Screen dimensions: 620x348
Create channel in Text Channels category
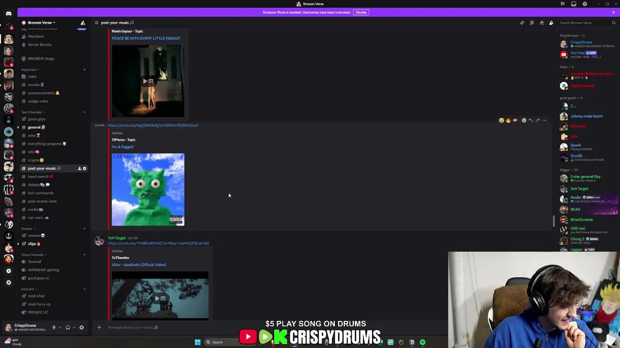(x=84, y=112)
